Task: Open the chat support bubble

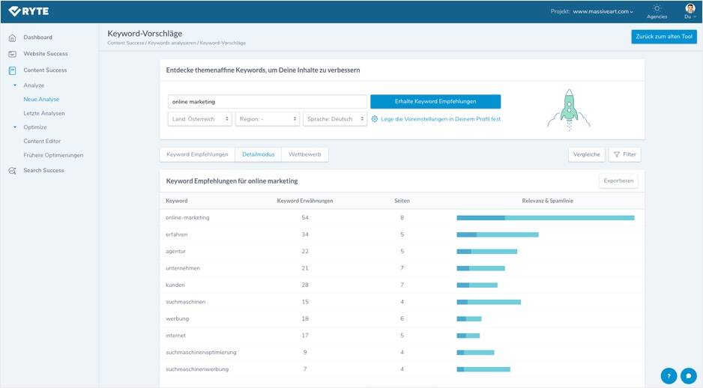Action: [688, 376]
